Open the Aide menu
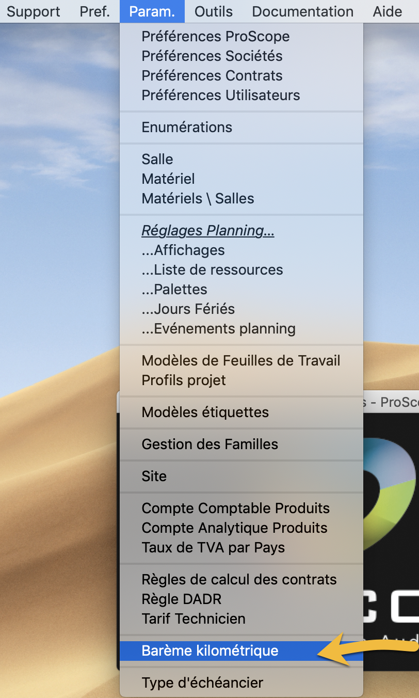 coord(387,11)
